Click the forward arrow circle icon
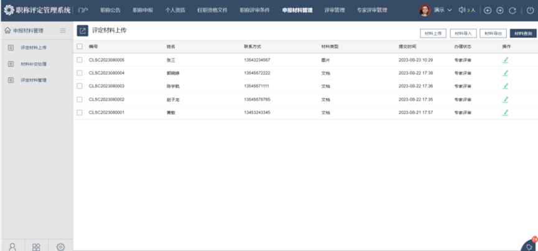This screenshot has height=251, width=538. (x=499, y=11)
